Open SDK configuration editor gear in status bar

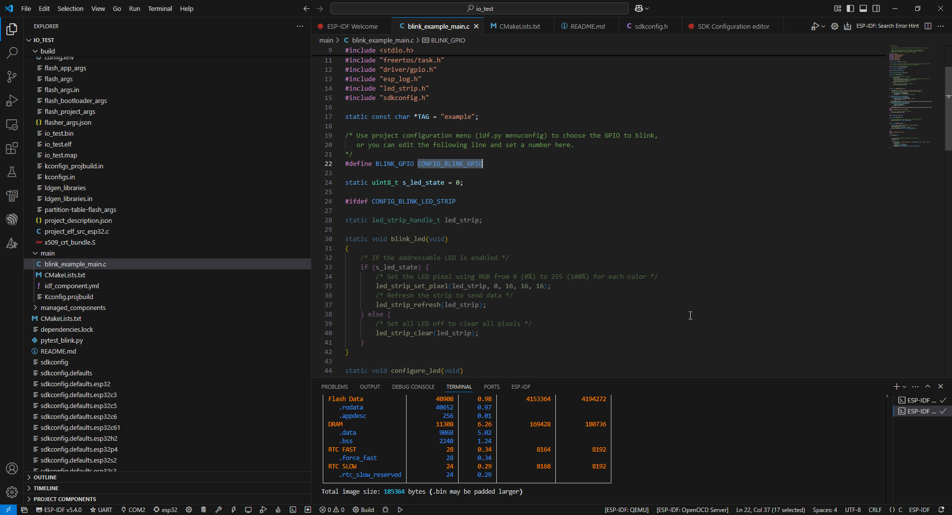click(189, 510)
